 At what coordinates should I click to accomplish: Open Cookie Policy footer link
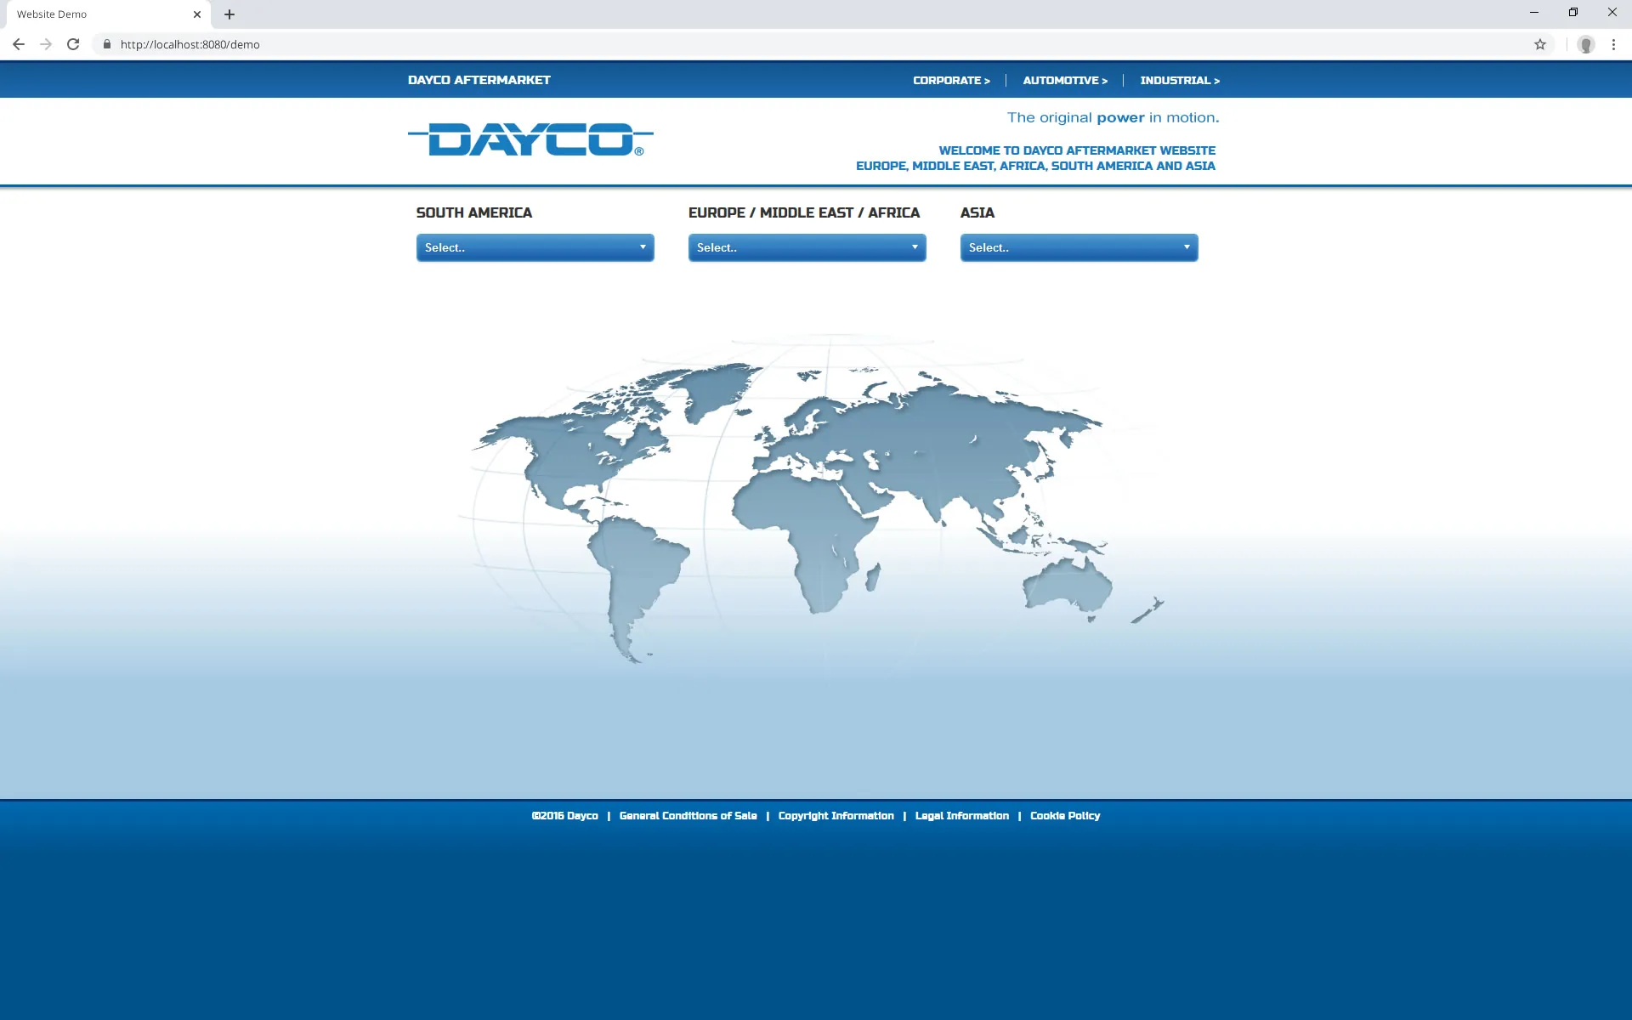(x=1065, y=816)
